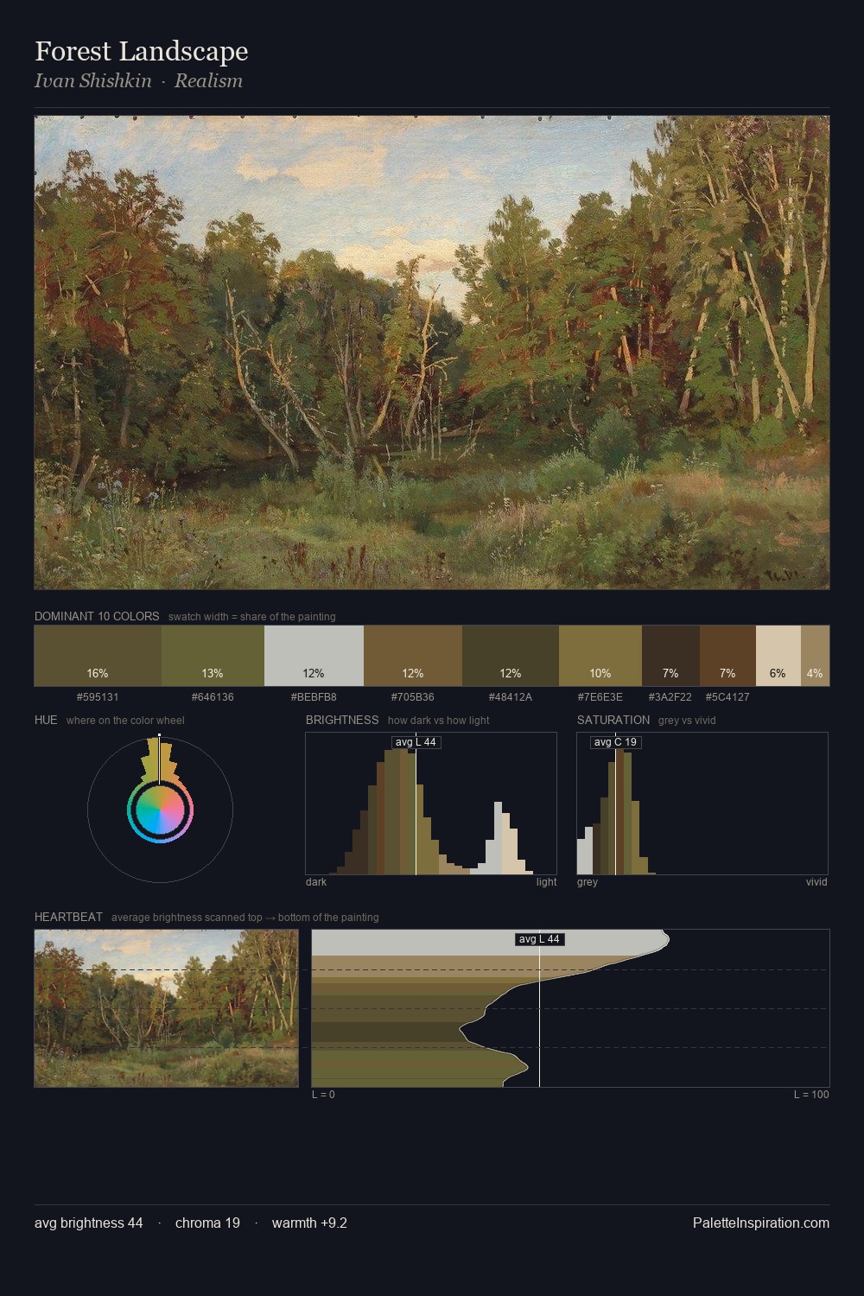Click the hex label #7E6E3E
The width and height of the screenshot is (864, 1296).
[x=600, y=697]
